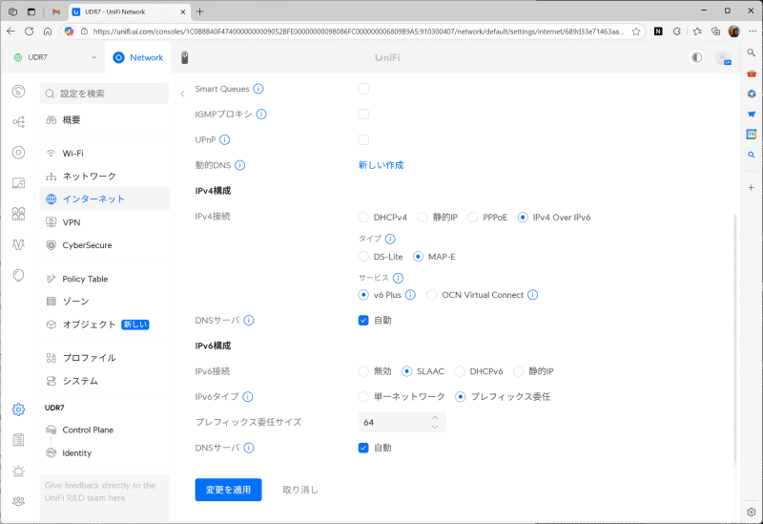This screenshot has height=524, width=763.
Task: Open Policy Table menu item
Action: [105, 279]
